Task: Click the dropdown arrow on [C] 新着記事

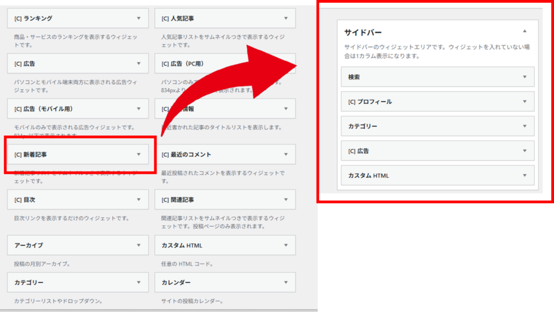Action: point(138,155)
